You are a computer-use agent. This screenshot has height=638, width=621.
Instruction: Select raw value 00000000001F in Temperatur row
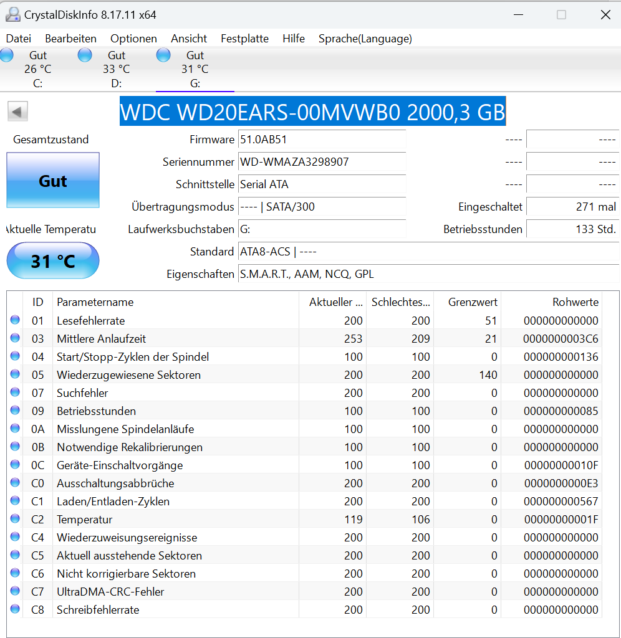(x=562, y=520)
